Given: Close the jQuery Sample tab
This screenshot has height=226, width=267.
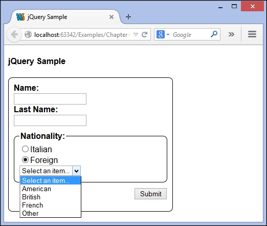Looking at the screenshot, I should click(x=112, y=17).
